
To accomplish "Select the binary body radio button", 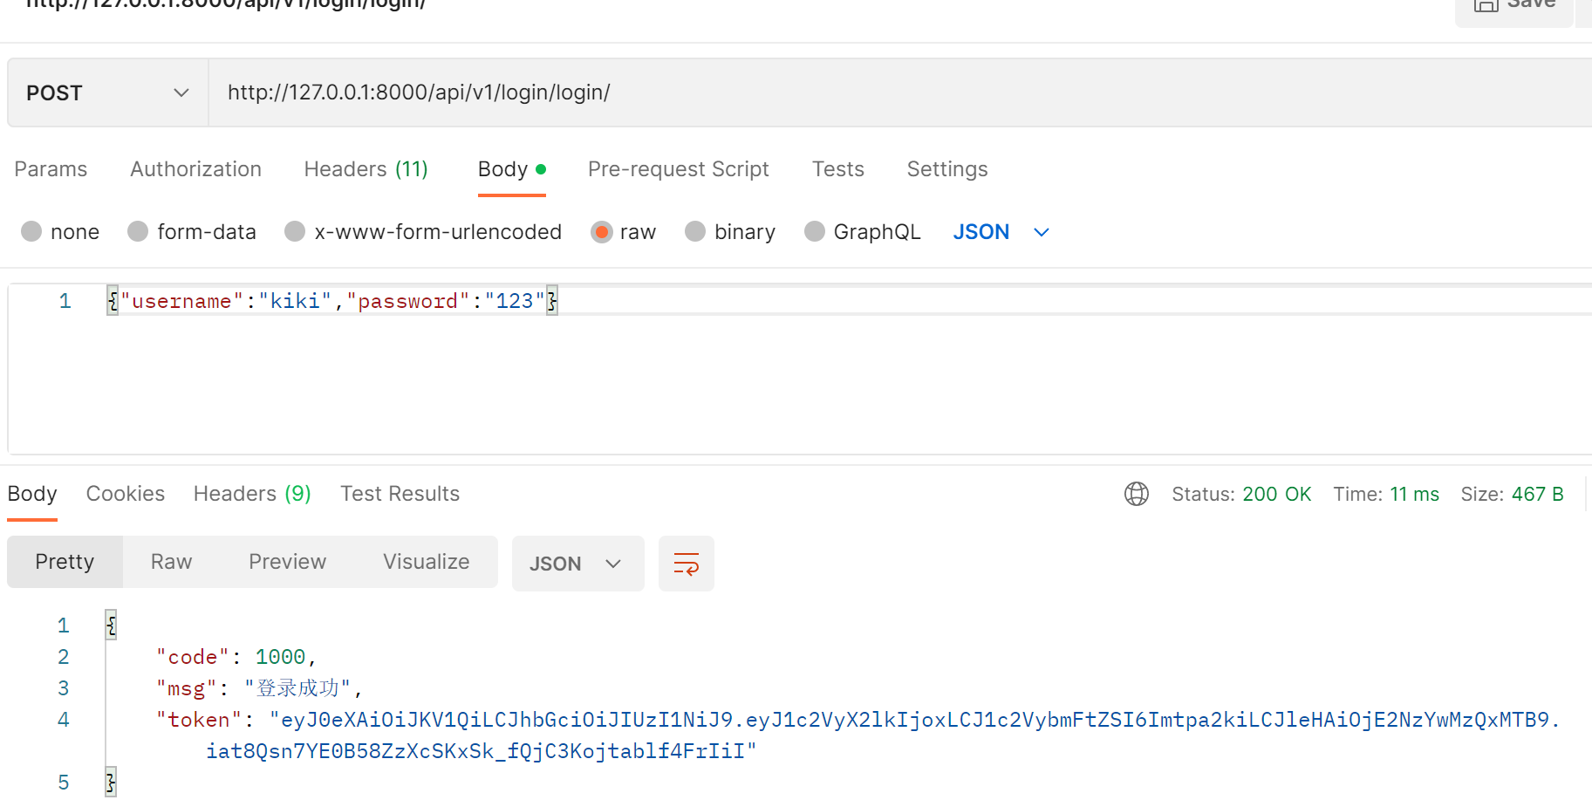I will pyautogui.click(x=695, y=231).
